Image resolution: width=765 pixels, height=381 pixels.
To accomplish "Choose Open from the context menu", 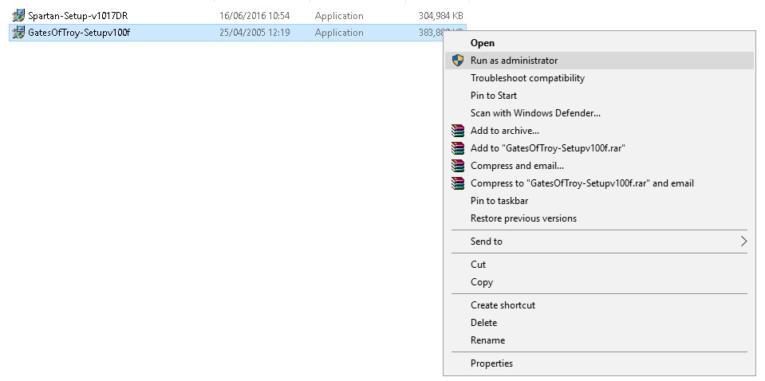I will click(x=483, y=43).
